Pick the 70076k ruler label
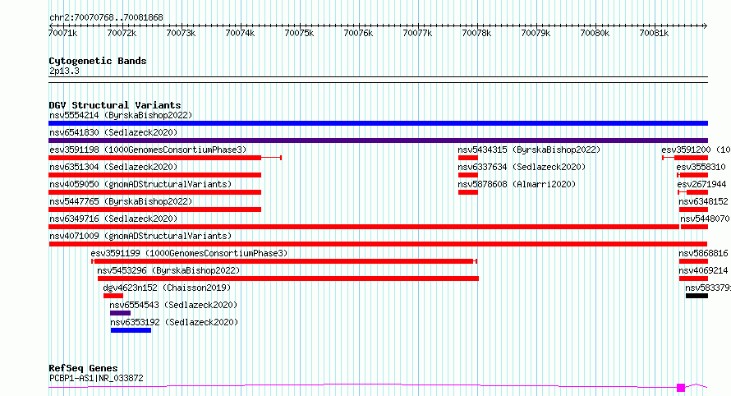The width and height of the screenshot is (731, 396). tap(358, 33)
